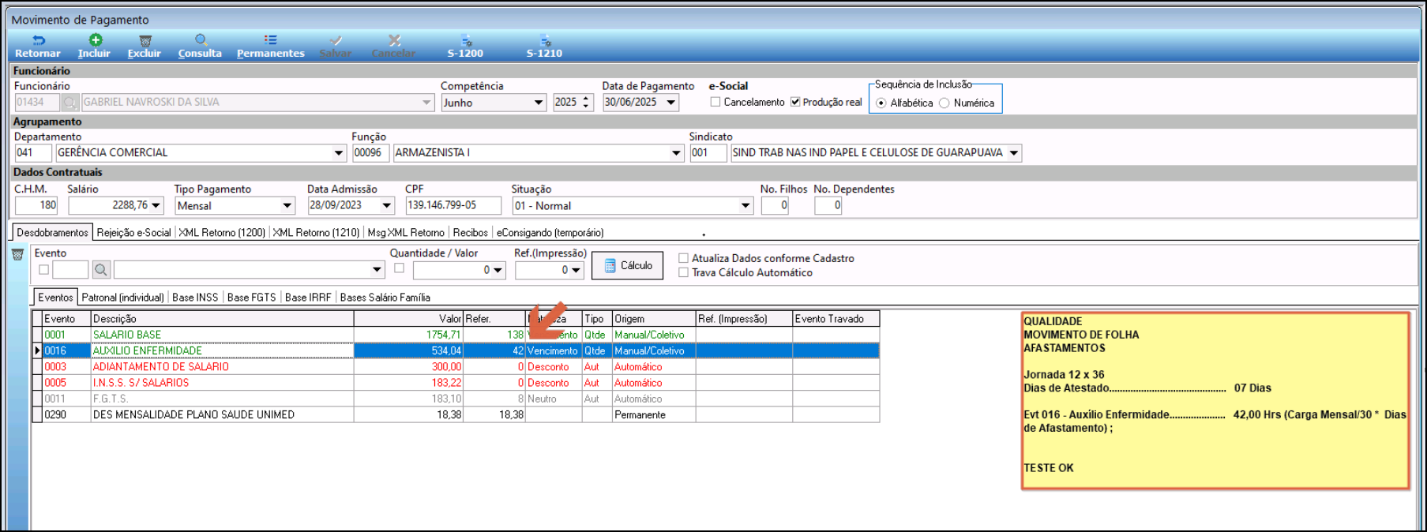Viewport: 1427px width, 532px height.
Task: Open the XML Retorno (1200) tab
Action: (x=222, y=233)
